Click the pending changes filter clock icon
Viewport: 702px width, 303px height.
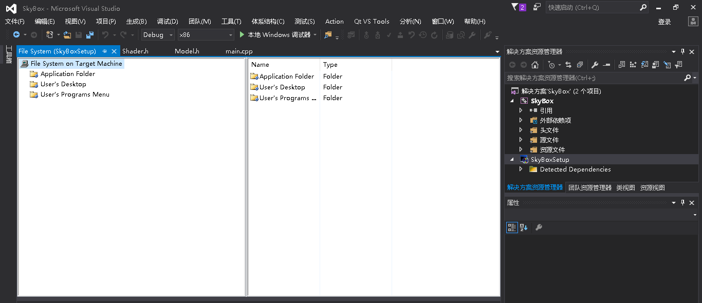coord(551,65)
